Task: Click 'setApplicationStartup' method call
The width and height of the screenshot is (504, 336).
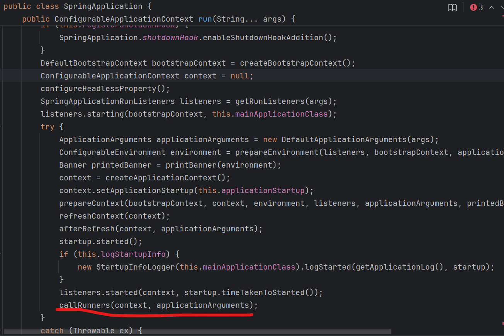Action: point(145,190)
